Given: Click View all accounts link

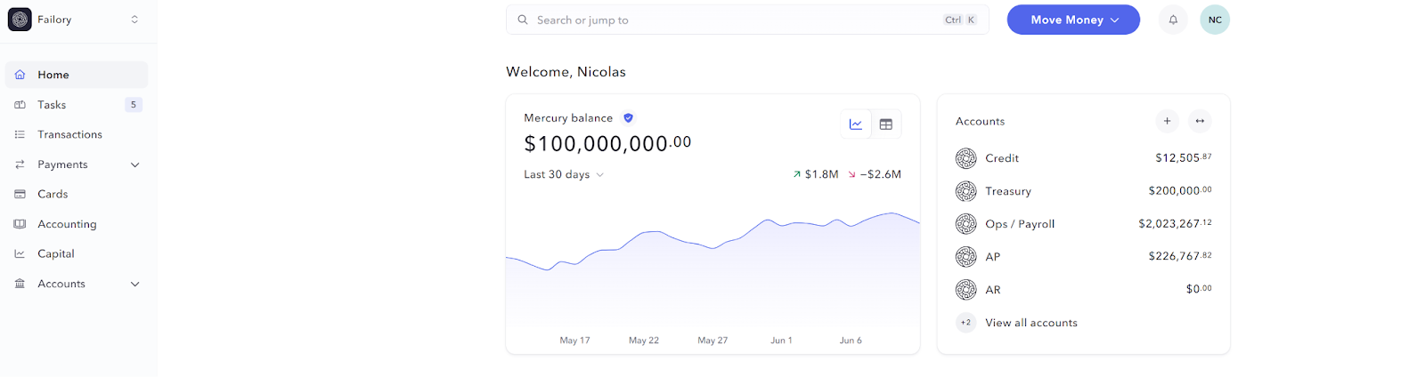Looking at the screenshot, I should coord(1031,323).
